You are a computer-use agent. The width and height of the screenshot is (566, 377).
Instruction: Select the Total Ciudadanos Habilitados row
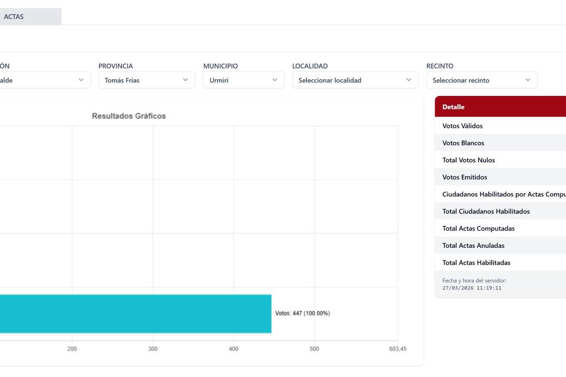(x=499, y=211)
